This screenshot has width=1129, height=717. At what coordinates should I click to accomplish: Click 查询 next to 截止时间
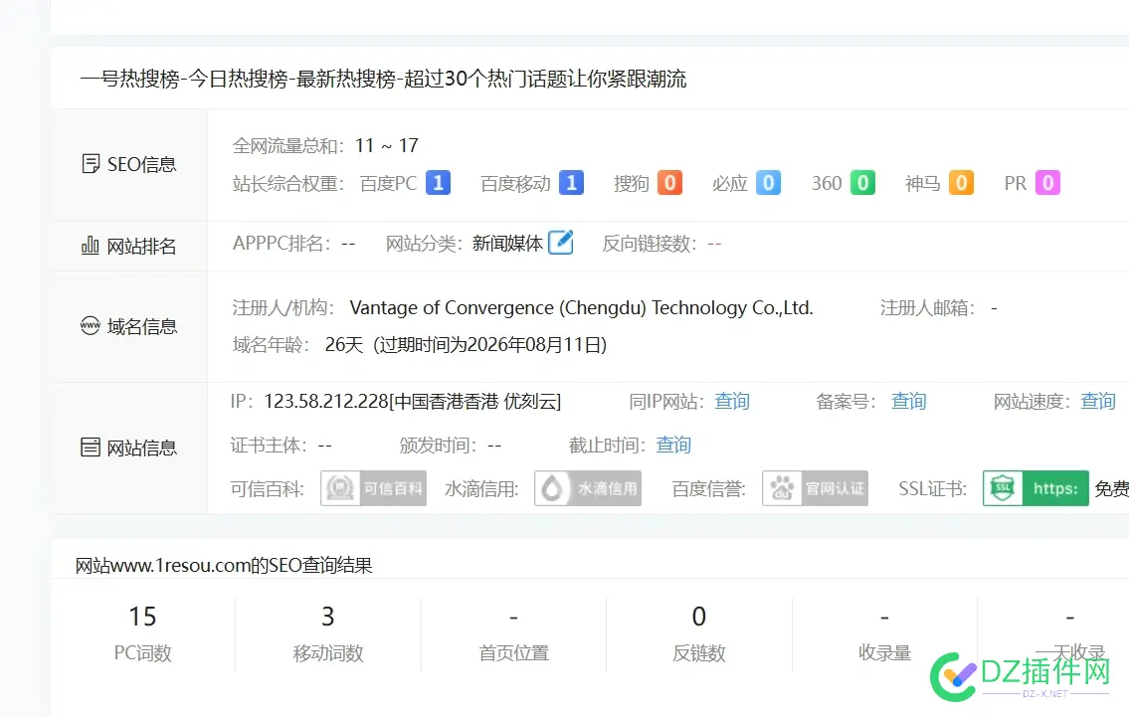(x=673, y=445)
